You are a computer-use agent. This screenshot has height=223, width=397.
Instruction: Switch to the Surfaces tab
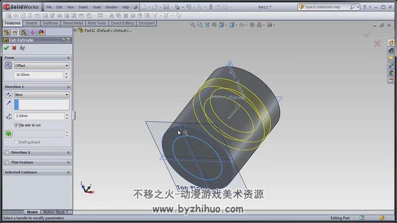pos(50,23)
